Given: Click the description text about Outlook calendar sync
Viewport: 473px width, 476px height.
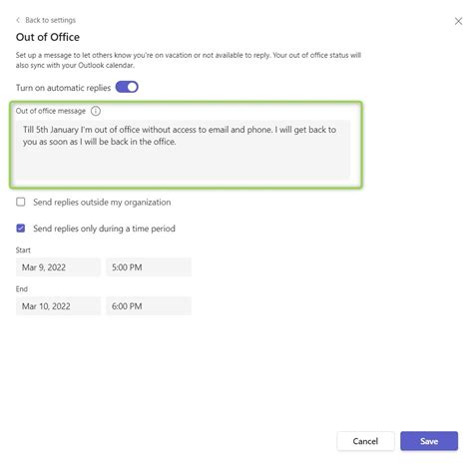Looking at the screenshot, I should [189, 60].
